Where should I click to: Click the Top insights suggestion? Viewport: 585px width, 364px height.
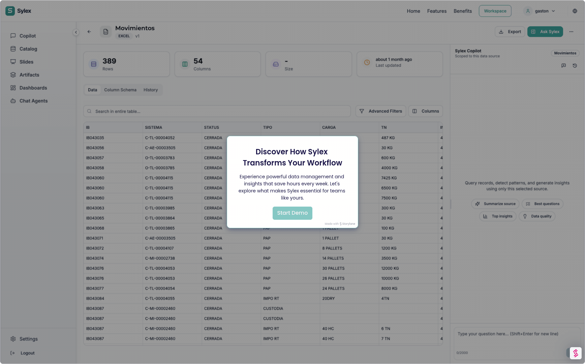point(498,216)
